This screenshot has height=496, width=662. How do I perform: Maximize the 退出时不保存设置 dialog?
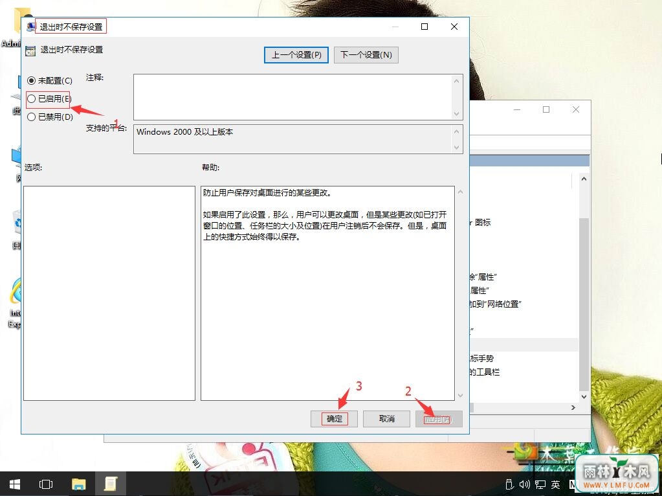[x=425, y=27]
